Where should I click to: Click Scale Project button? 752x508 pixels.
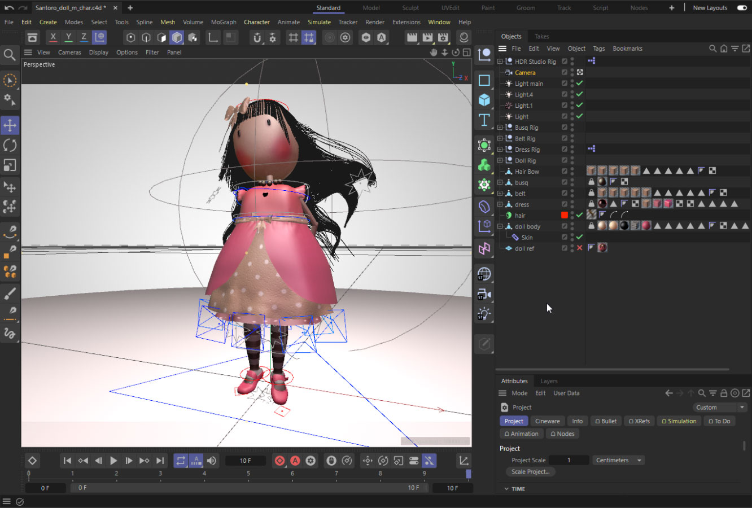click(531, 472)
